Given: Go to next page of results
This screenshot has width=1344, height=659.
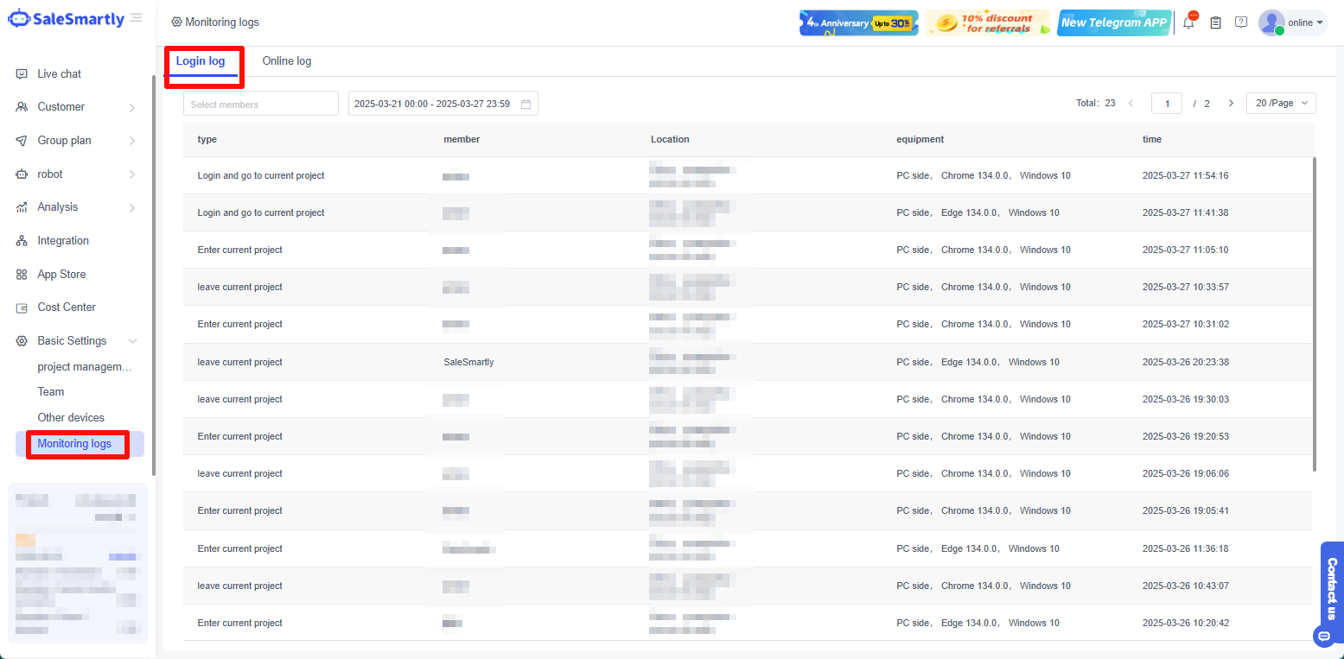Looking at the screenshot, I should (1231, 104).
